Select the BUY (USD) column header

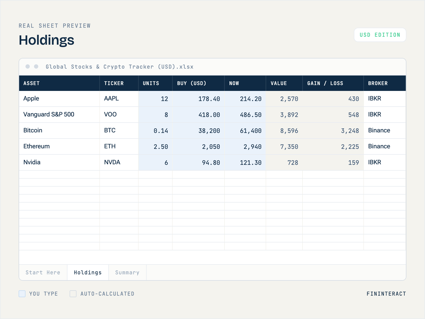(198, 83)
